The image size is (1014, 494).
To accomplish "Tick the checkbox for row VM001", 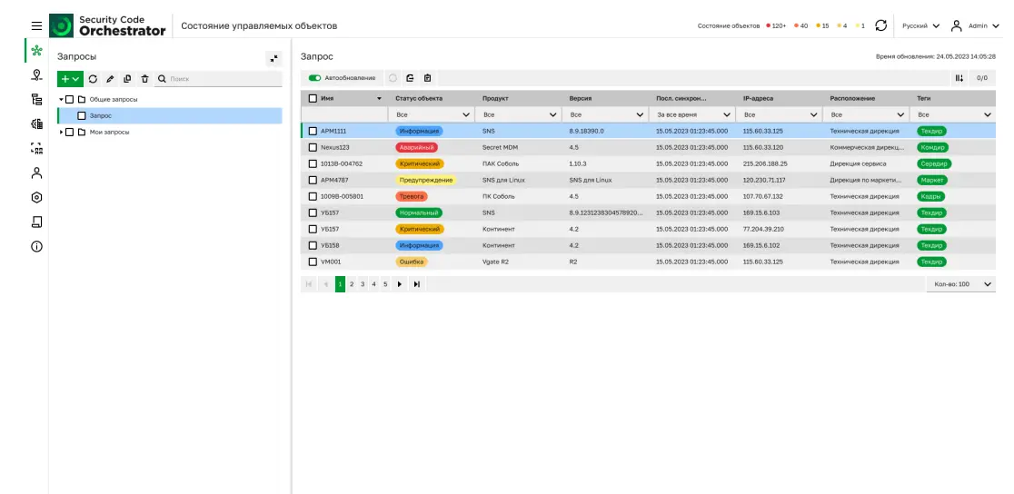I will coord(313,262).
